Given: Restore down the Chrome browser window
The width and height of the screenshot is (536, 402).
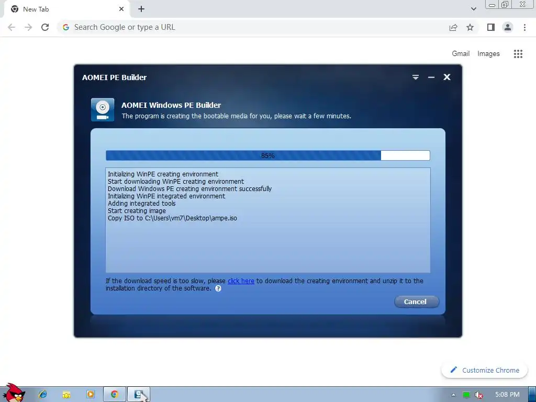Looking at the screenshot, I should point(505,4).
